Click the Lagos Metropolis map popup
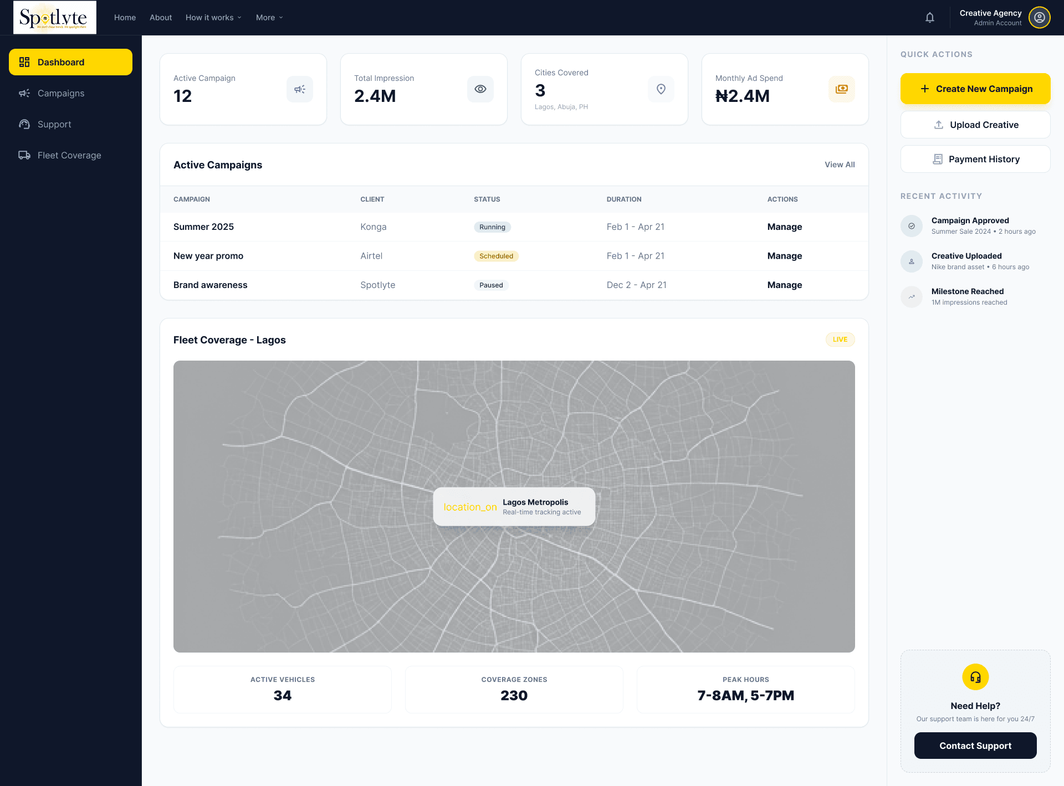 514,507
